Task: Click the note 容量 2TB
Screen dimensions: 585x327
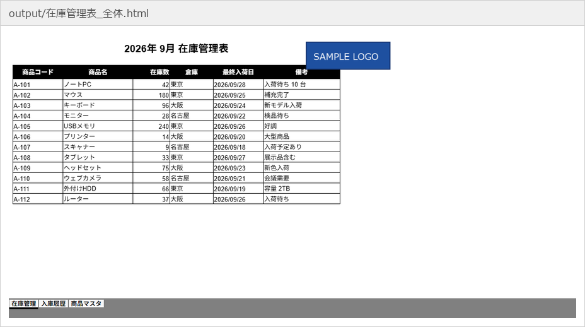Action: (301, 189)
